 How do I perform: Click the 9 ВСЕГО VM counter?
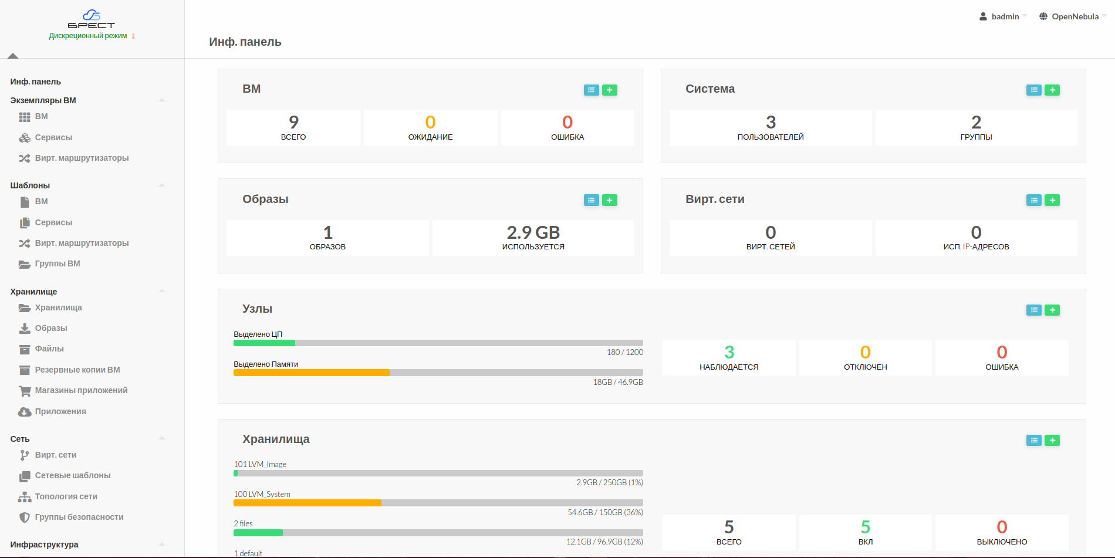(x=293, y=127)
